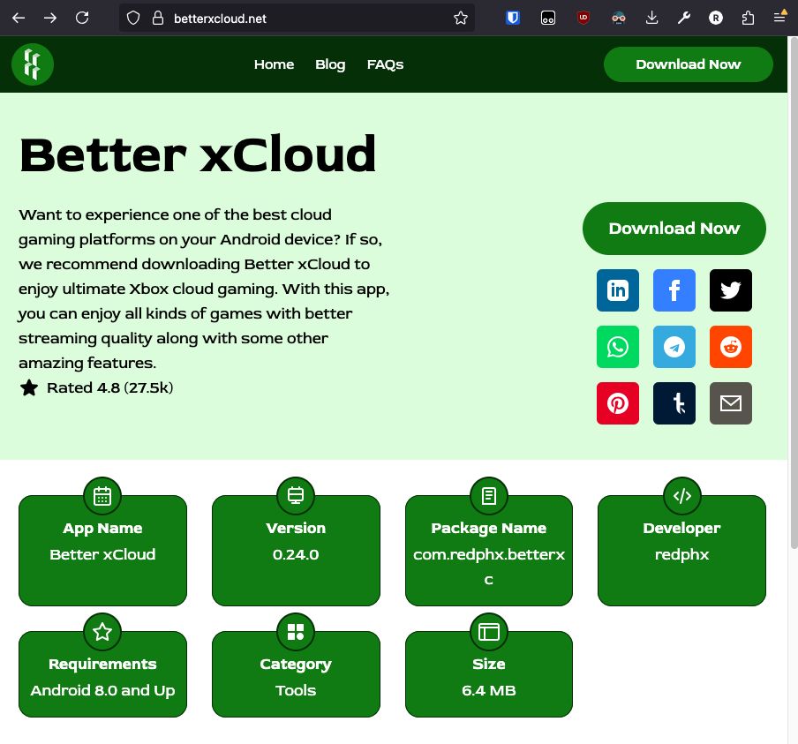The image size is (798, 744).
Task: Click header Download Now button
Action: click(688, 64)
